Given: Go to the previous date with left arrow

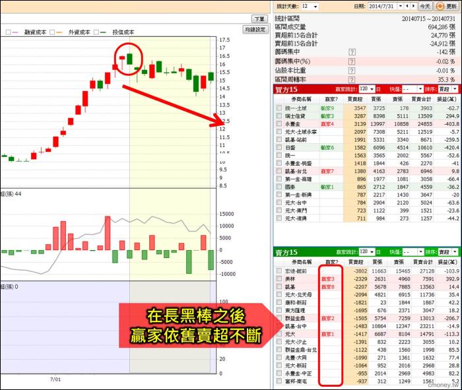Looking at the screenshot, I should click(x=407, y=6).
